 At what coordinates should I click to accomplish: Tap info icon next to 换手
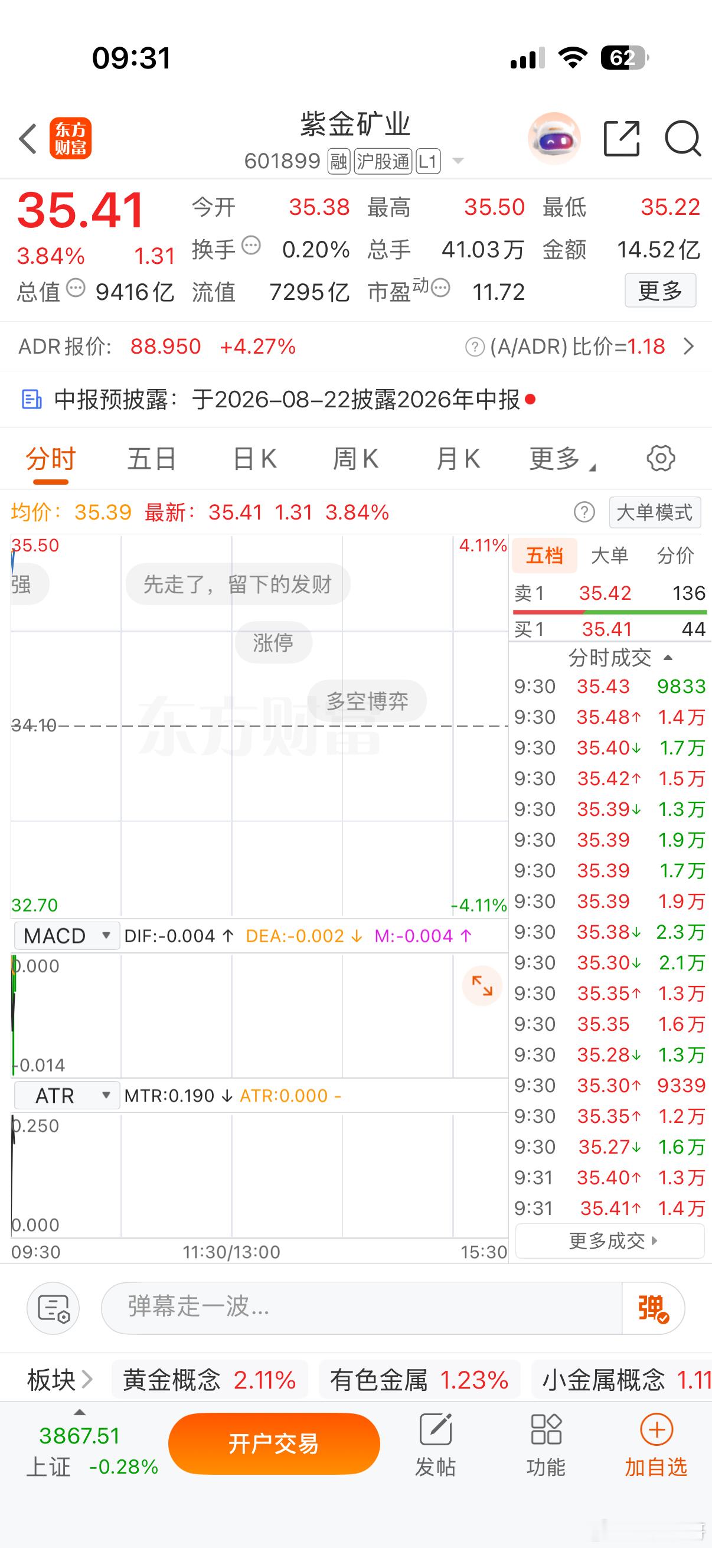[x=251, y=246]
